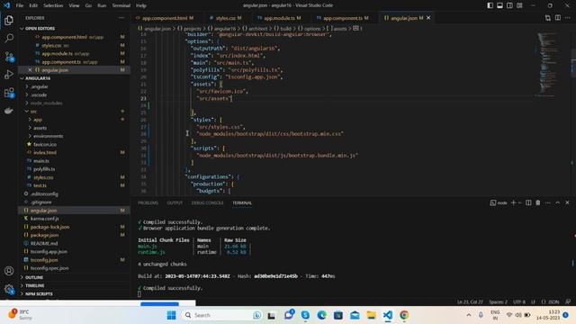Open the Accounts menu icon
The width and height of the screenshot is (576, 324).
9,271
